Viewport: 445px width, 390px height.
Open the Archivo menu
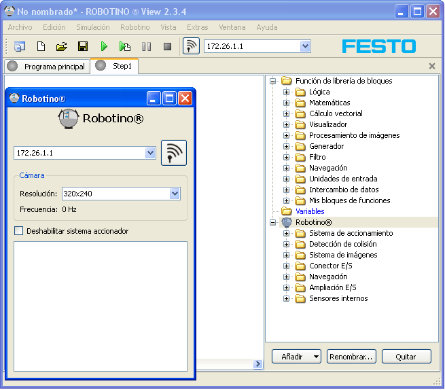(x=20, y=27)
